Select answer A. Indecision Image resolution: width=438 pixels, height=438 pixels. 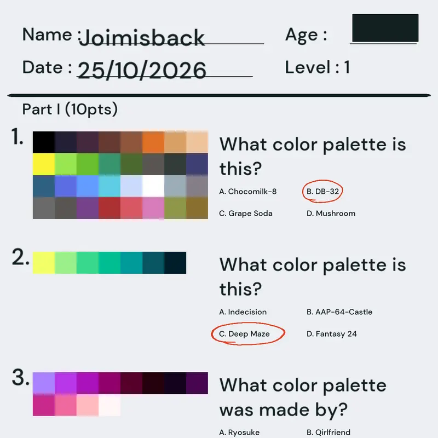(243, 312)
